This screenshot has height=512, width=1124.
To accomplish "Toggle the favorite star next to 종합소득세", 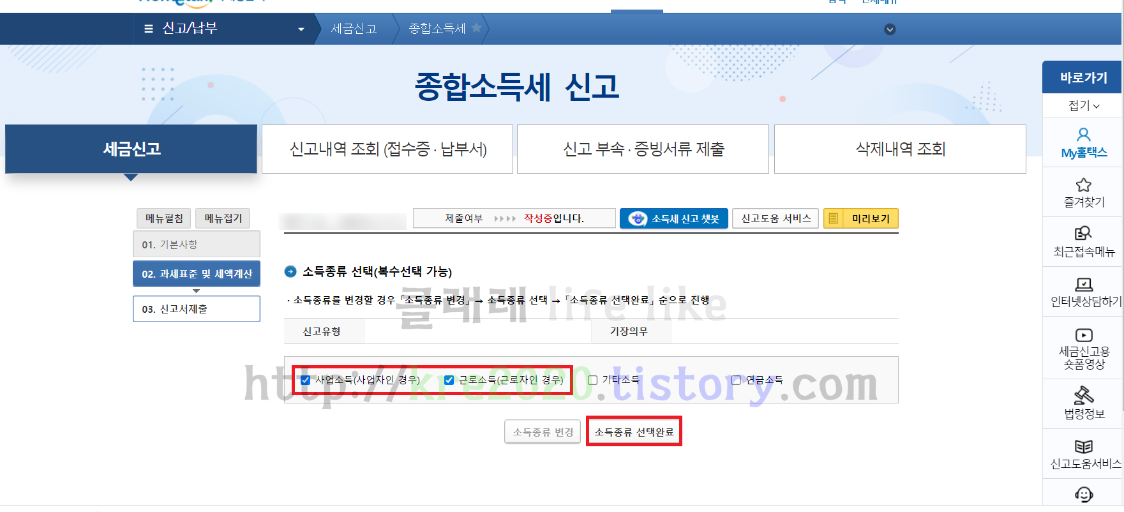I will [476, 28].
